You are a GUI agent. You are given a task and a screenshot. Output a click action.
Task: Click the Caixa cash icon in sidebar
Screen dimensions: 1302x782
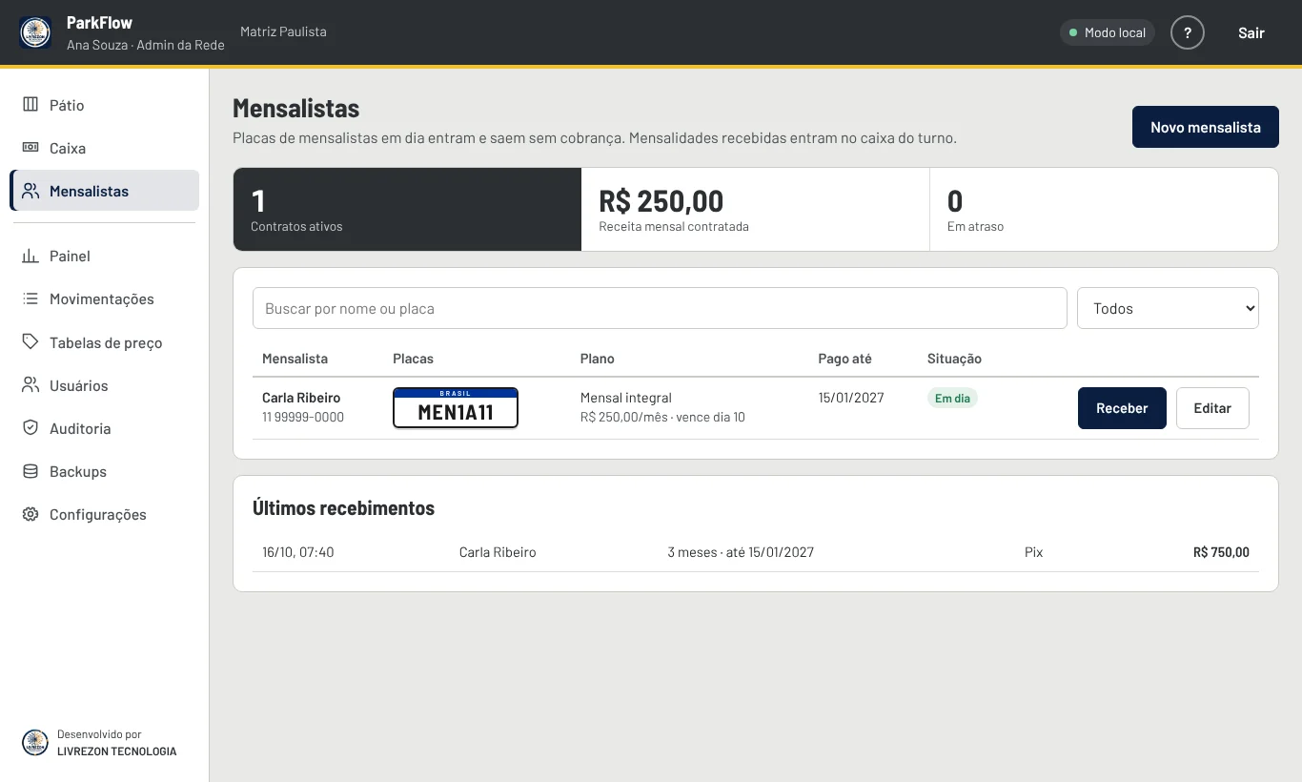tap(31, 148)
